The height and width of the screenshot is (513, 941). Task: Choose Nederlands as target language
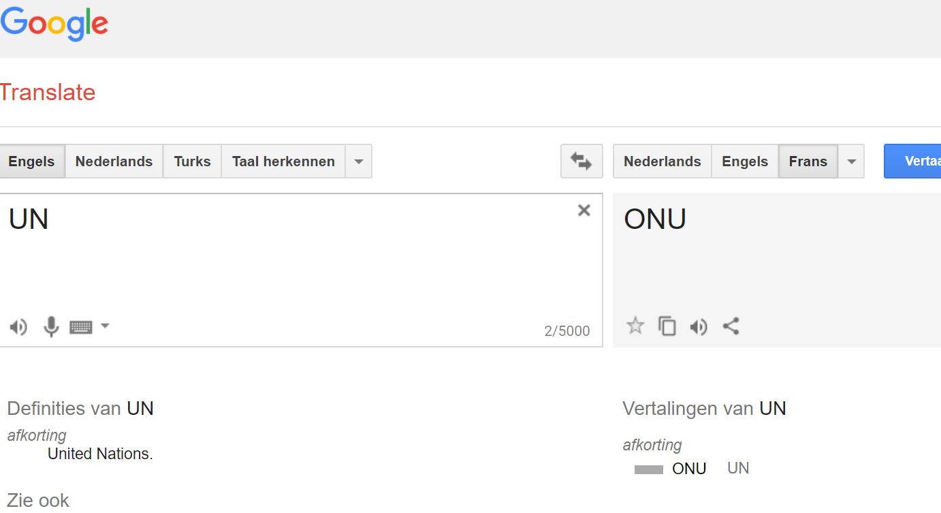click(x=663, y=161)
